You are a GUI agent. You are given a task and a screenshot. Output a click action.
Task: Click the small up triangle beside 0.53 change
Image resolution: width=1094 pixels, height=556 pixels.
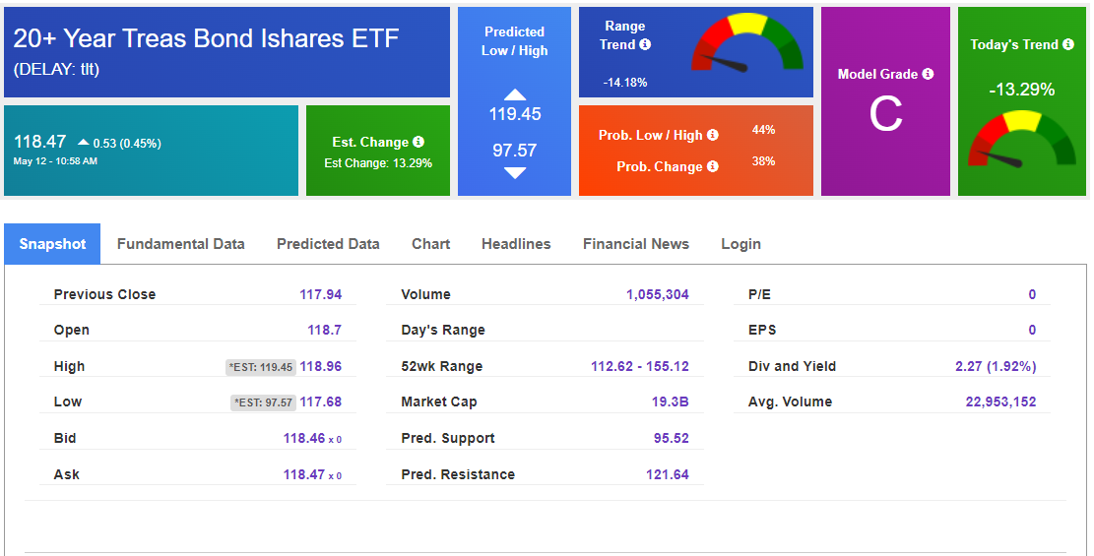pos(83,143)
